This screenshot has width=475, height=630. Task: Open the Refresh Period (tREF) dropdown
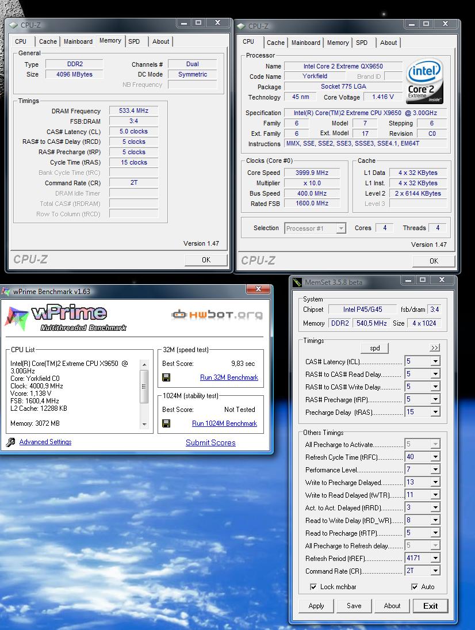(x=435, y=558)
